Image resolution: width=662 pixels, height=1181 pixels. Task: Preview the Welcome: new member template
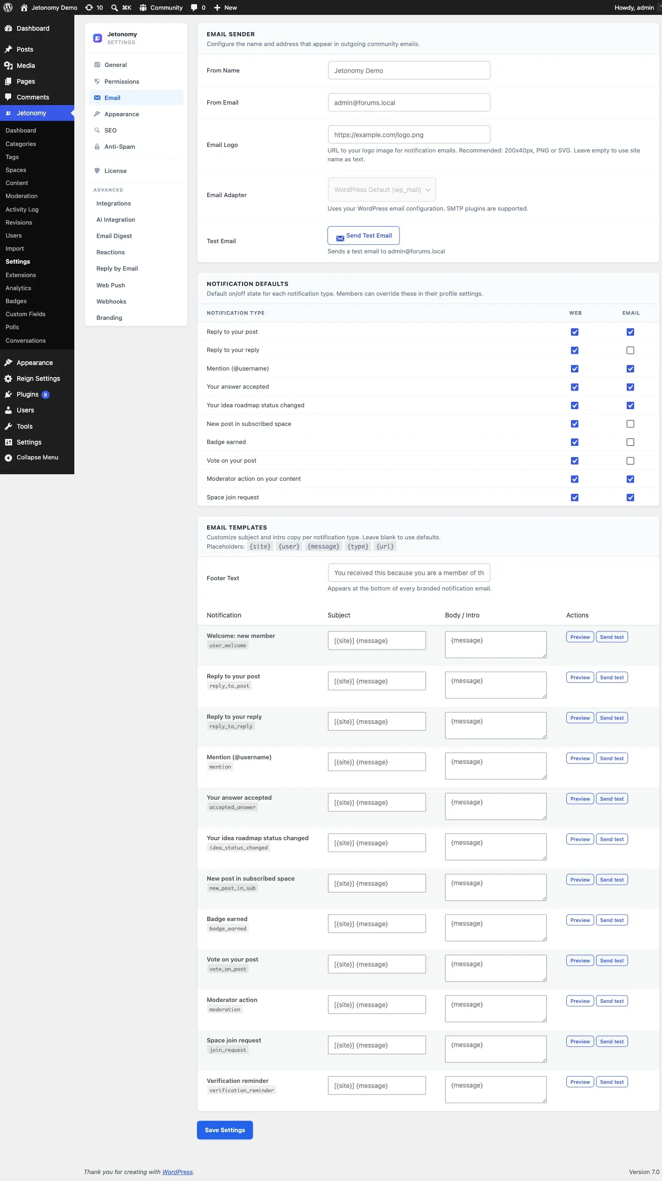[580, 637]
